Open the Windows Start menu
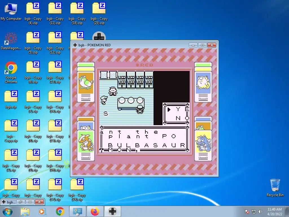 [x=7, y=211]
